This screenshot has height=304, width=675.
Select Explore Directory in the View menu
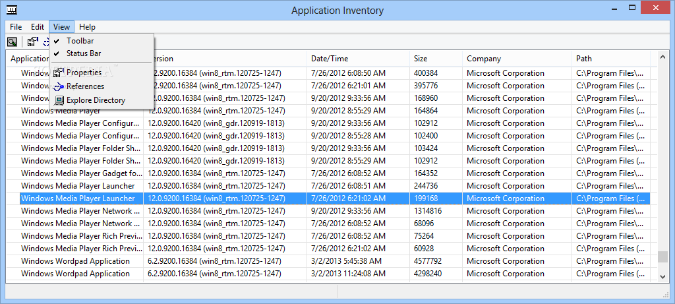tap(96, 100)
